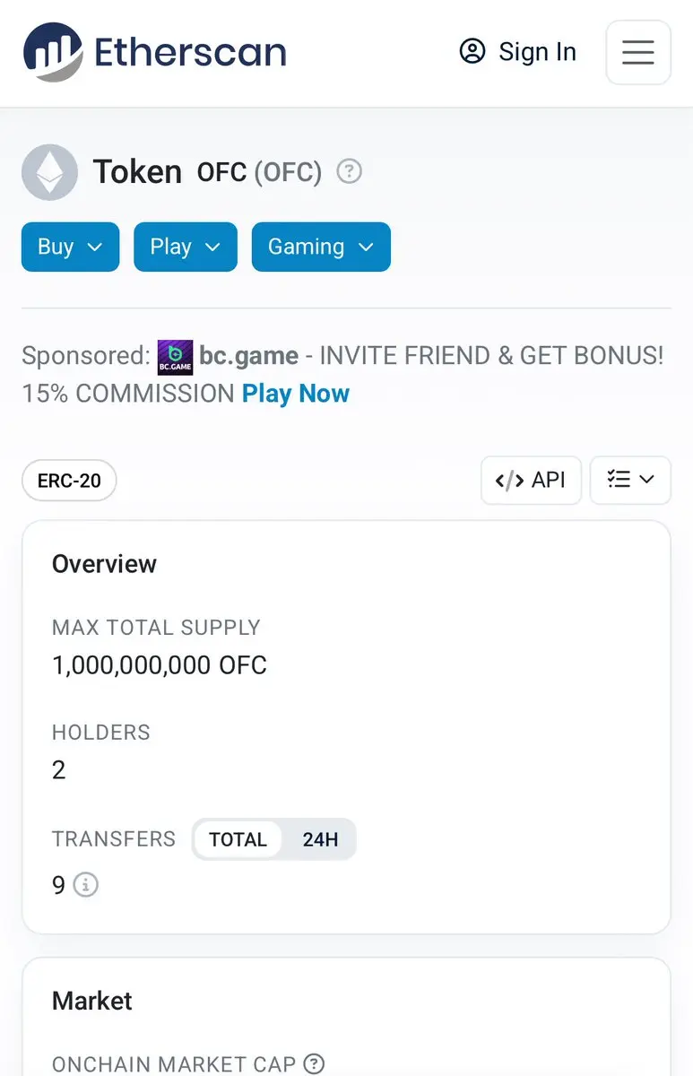Click the Sign In link
This screenshot has height=1076, width=693.
coord(536,52)
